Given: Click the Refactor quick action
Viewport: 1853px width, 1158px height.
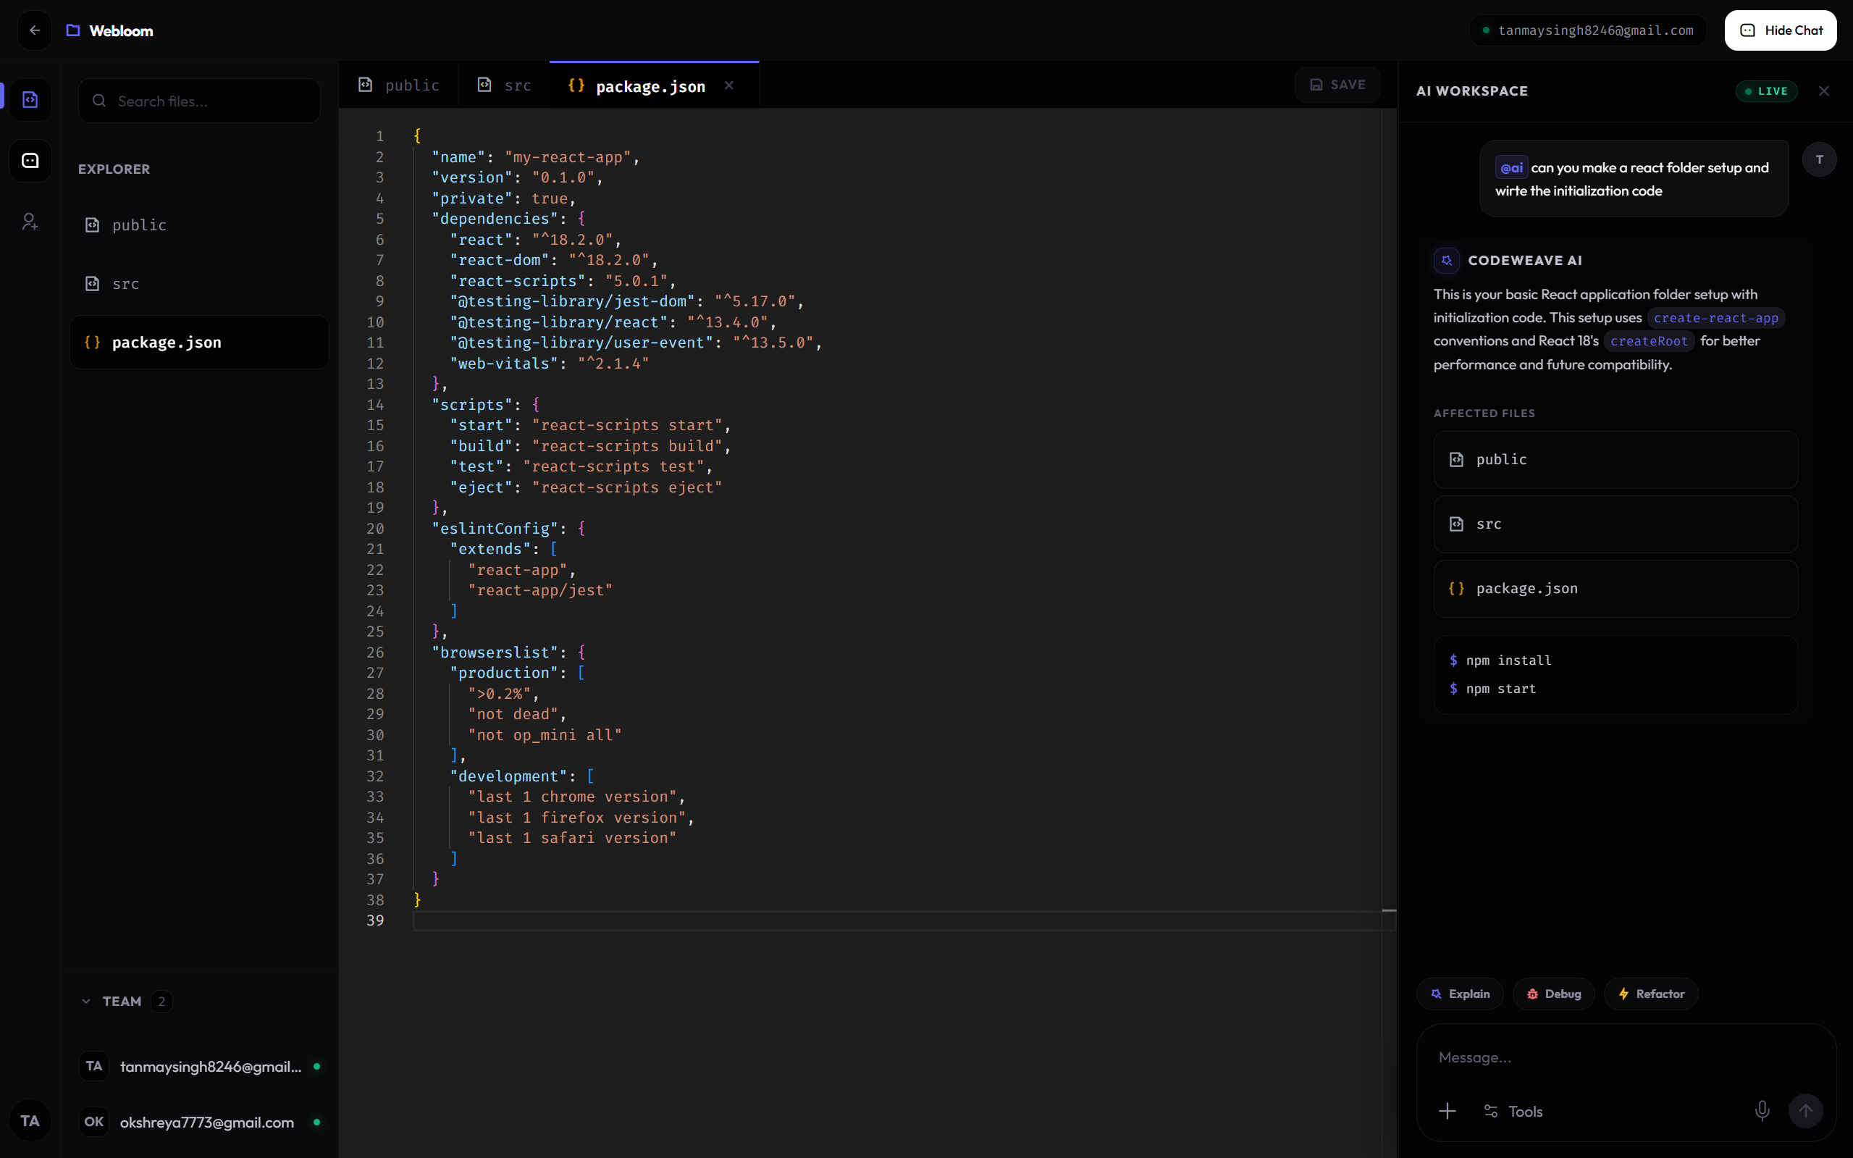Looking at the screenshot, I should pyautogui.click(x=1651, y=994).
